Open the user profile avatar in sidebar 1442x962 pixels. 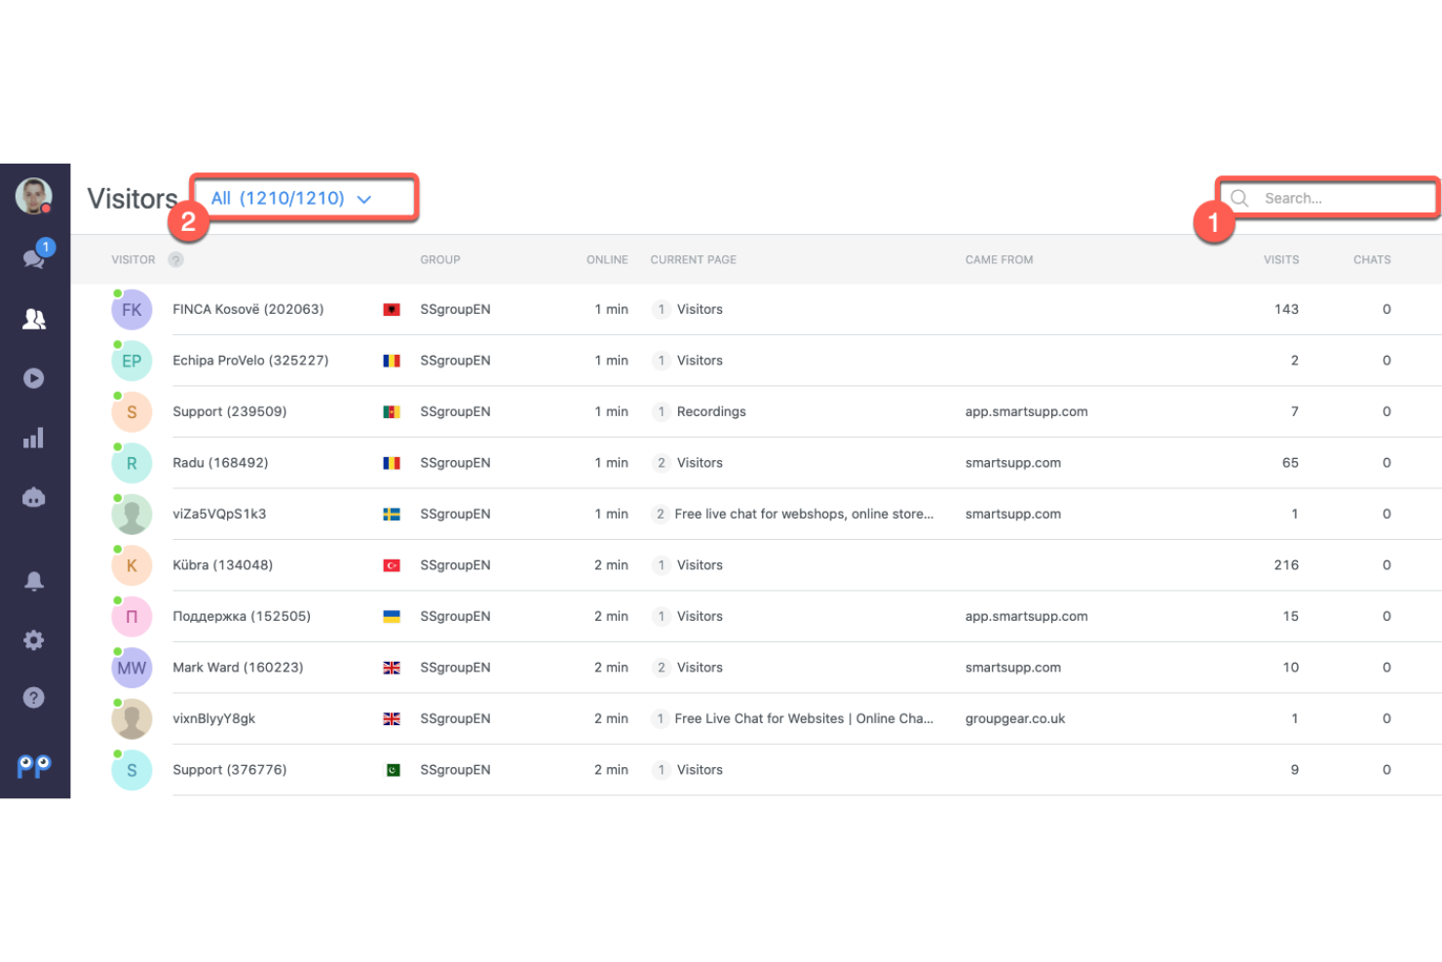[x=34, y=196]
